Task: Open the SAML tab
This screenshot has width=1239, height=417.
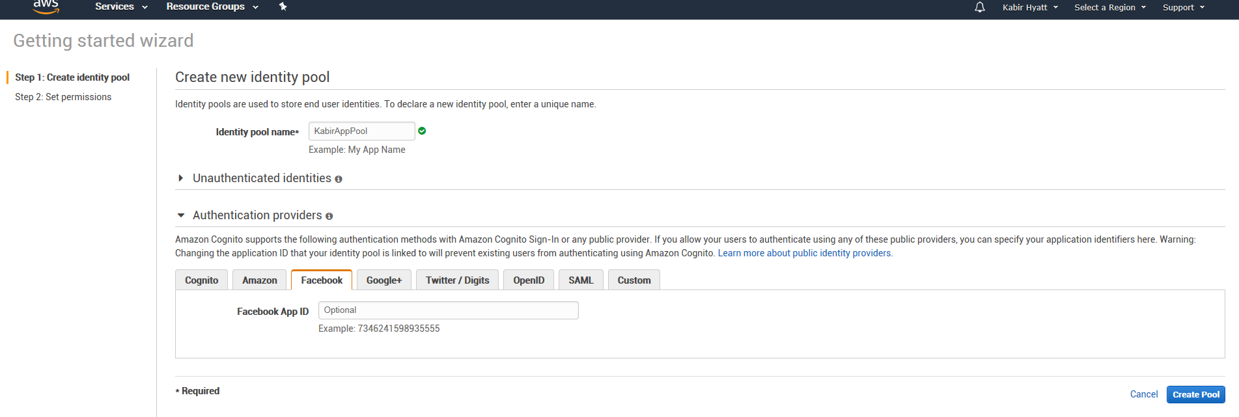Action: 581,280
